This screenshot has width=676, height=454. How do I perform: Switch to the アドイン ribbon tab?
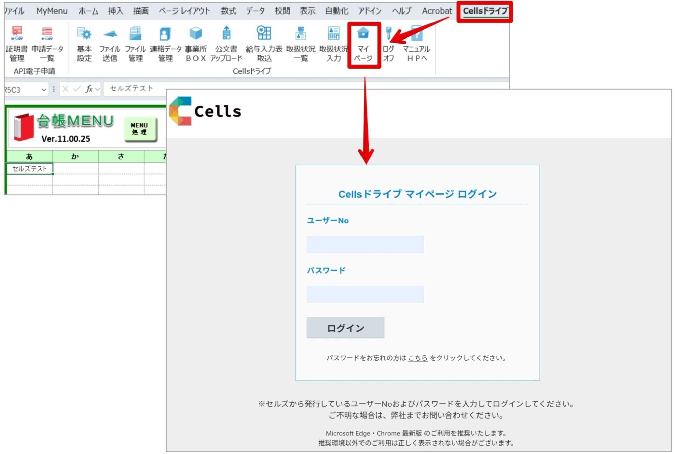click(x=370, y=11)
